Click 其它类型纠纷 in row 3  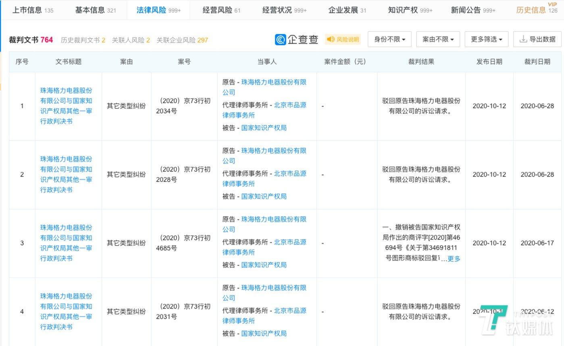(126, 243)
